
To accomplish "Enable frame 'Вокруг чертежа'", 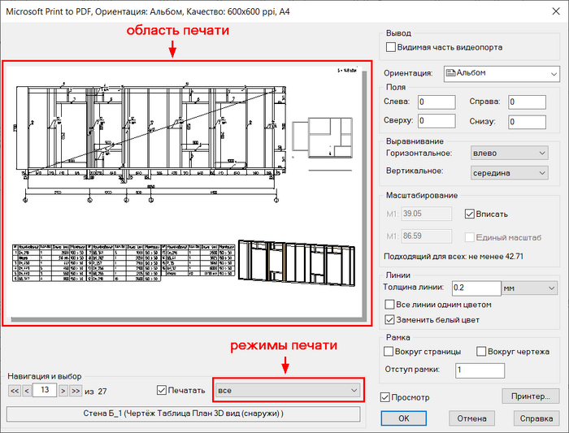I will pos(481,352).
